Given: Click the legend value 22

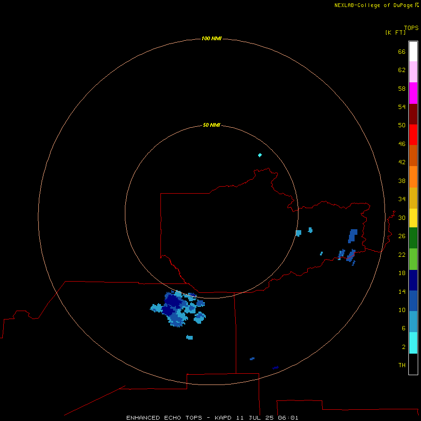Looking at the screenshot, I should click(x=402, y=254).
